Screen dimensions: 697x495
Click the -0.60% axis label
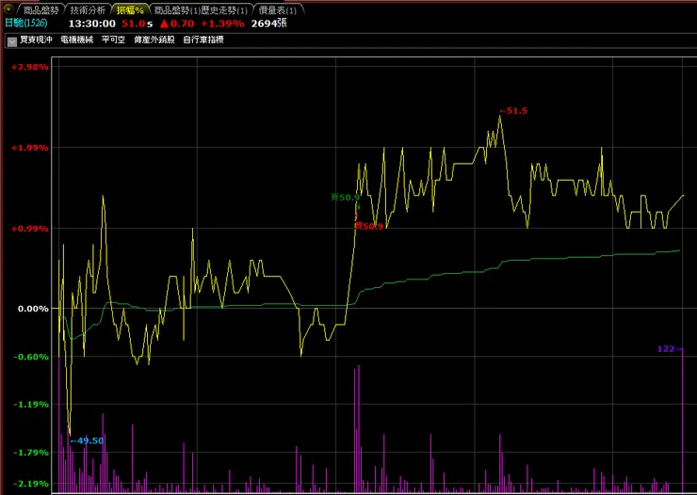tap(31, 357)
